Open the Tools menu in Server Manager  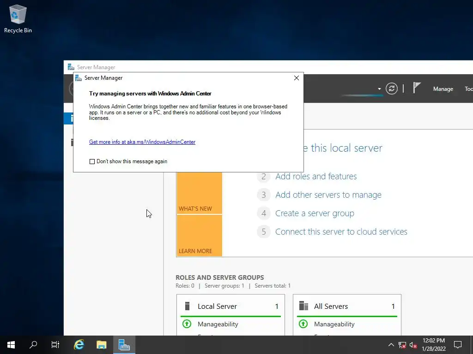pos(468,89)
